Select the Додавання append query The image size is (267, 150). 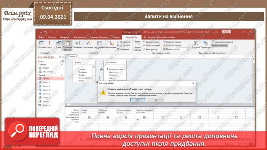(x=77, y=45)
